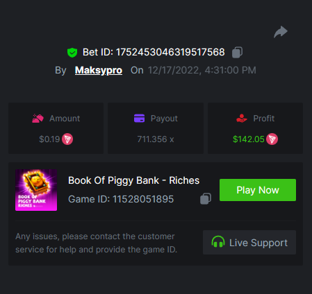Copy the Game ID with copy icon
312x294 pixels.
(x=206, y=199)
